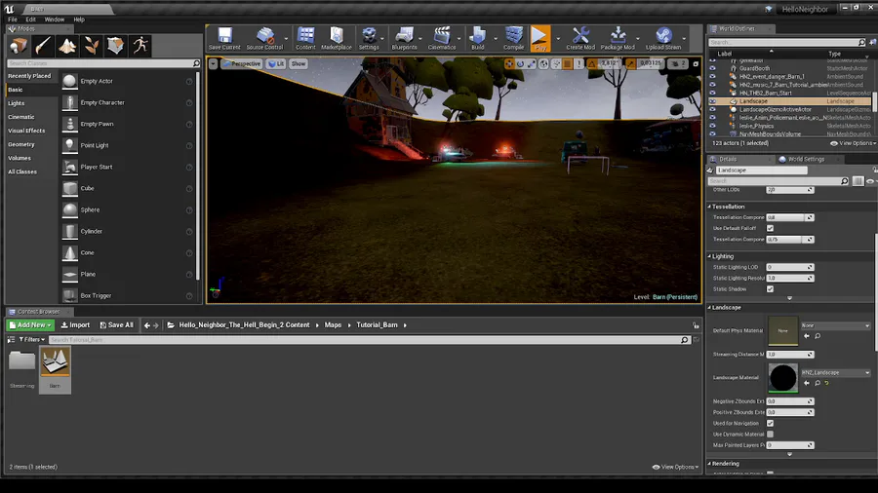This screenshot has width=878, height=493.
Task: Toggle the Static Shadow checkbox
Action: pos(770,289)
